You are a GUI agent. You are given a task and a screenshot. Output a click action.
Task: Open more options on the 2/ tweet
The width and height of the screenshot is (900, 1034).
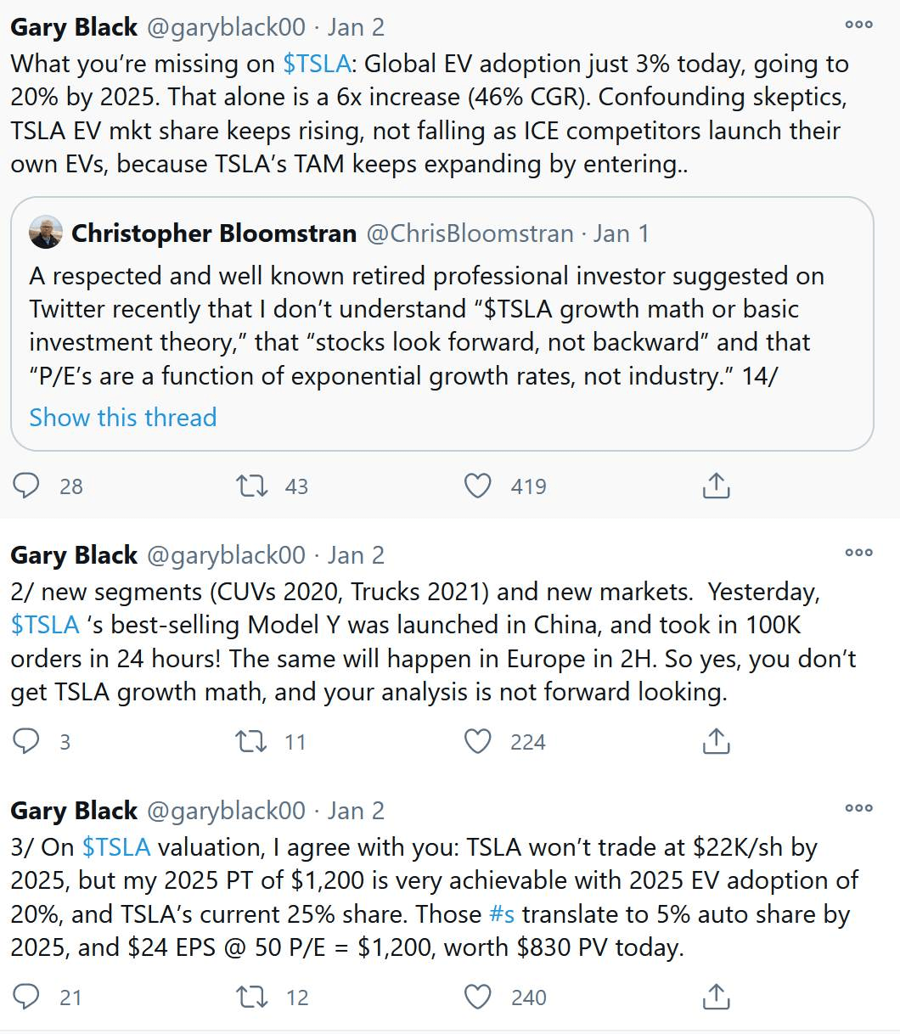click(858, 553)
